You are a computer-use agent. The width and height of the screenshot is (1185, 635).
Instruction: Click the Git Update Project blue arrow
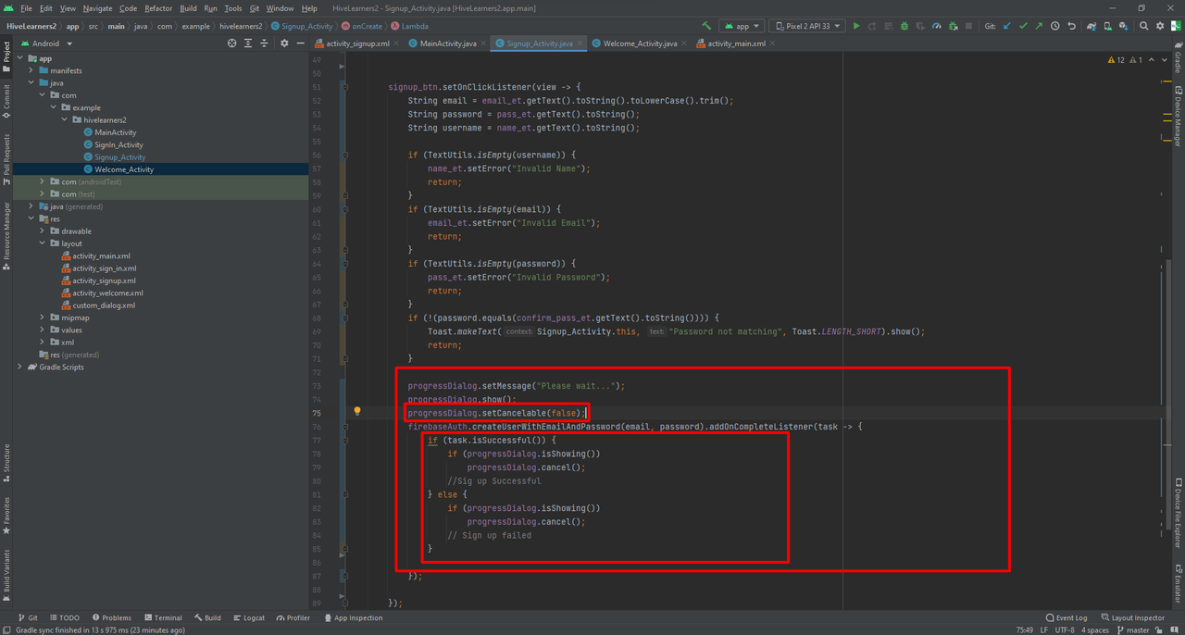coord(1007,26)
